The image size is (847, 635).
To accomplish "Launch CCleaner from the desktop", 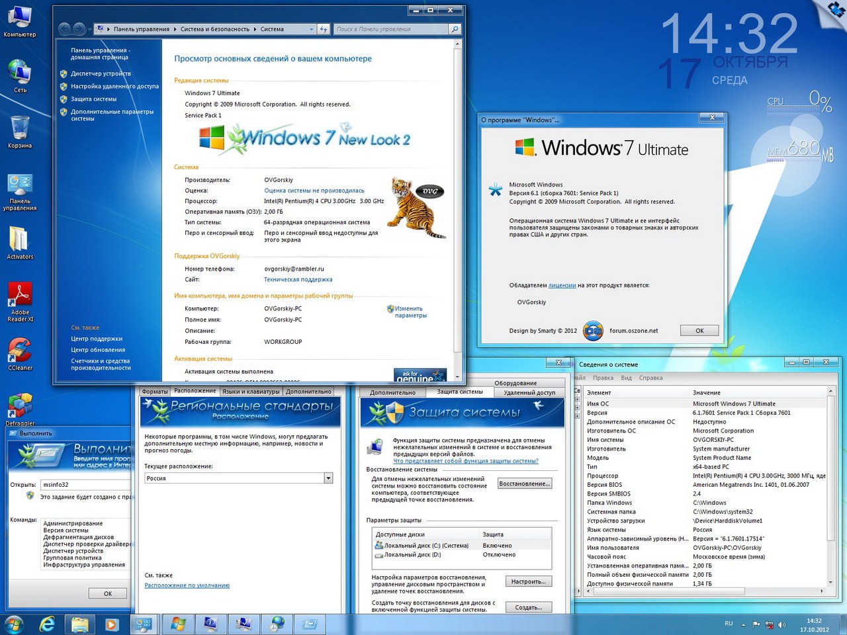I will (x=20, y=354).
